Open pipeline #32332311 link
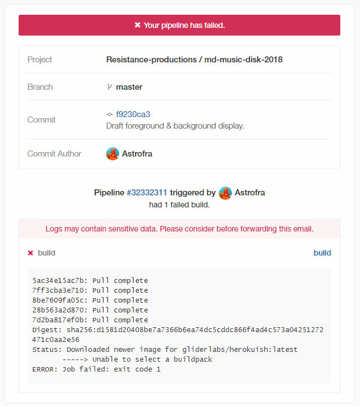The width and height of the screenshot is (360, 406). coord(147,193)
